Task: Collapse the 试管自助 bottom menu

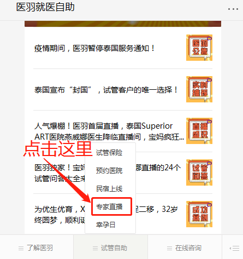Action: [x=110, y=248]
